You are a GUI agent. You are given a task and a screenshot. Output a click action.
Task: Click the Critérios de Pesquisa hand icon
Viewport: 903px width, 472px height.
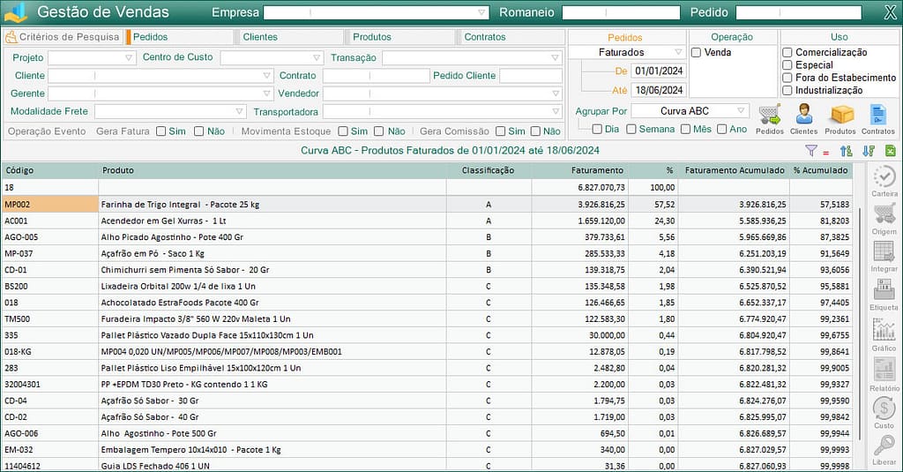click(11, 37)
